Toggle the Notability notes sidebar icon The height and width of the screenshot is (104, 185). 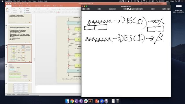84,9
